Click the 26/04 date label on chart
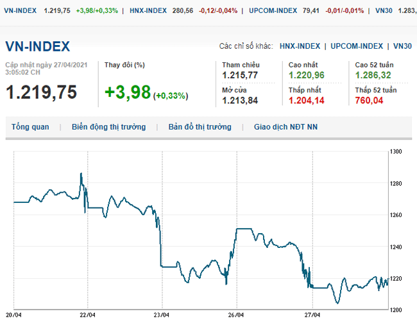Viewport: 417px width, 325px height. [x=237, y=315]
